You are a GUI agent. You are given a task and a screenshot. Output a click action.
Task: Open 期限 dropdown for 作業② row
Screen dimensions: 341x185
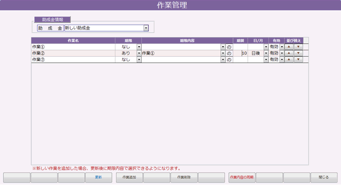[x=139, y=53]
